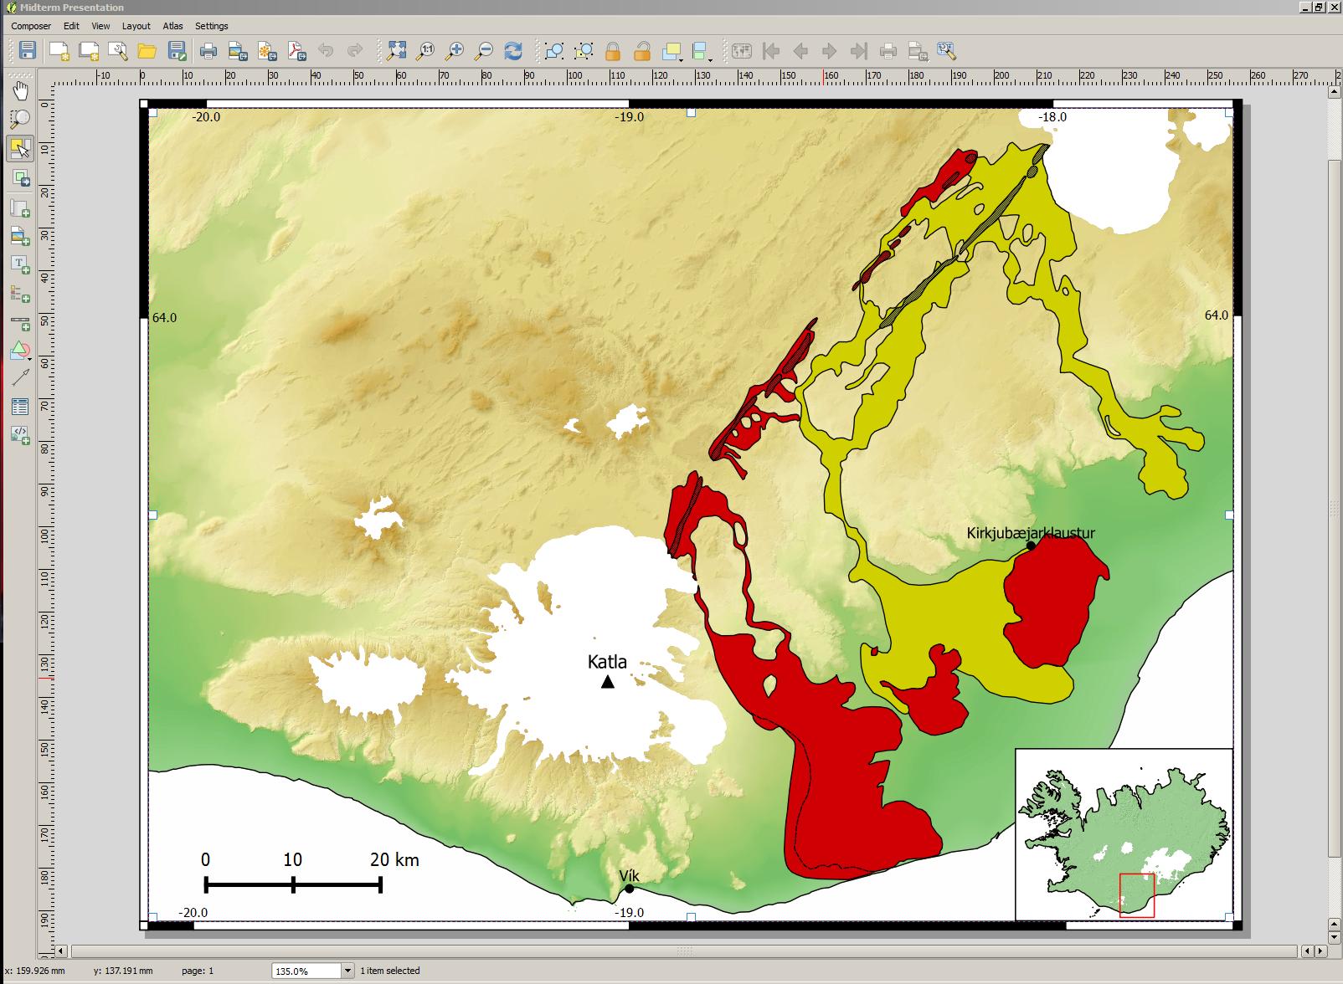Image resolution: width=1343 pixels, height=984 pixels.
Task: Click the Atlas Settings icon
Action: point(947,51)
